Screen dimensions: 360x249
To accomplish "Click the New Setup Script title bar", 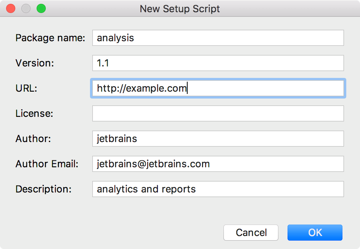I will click(x=180, y=8).
